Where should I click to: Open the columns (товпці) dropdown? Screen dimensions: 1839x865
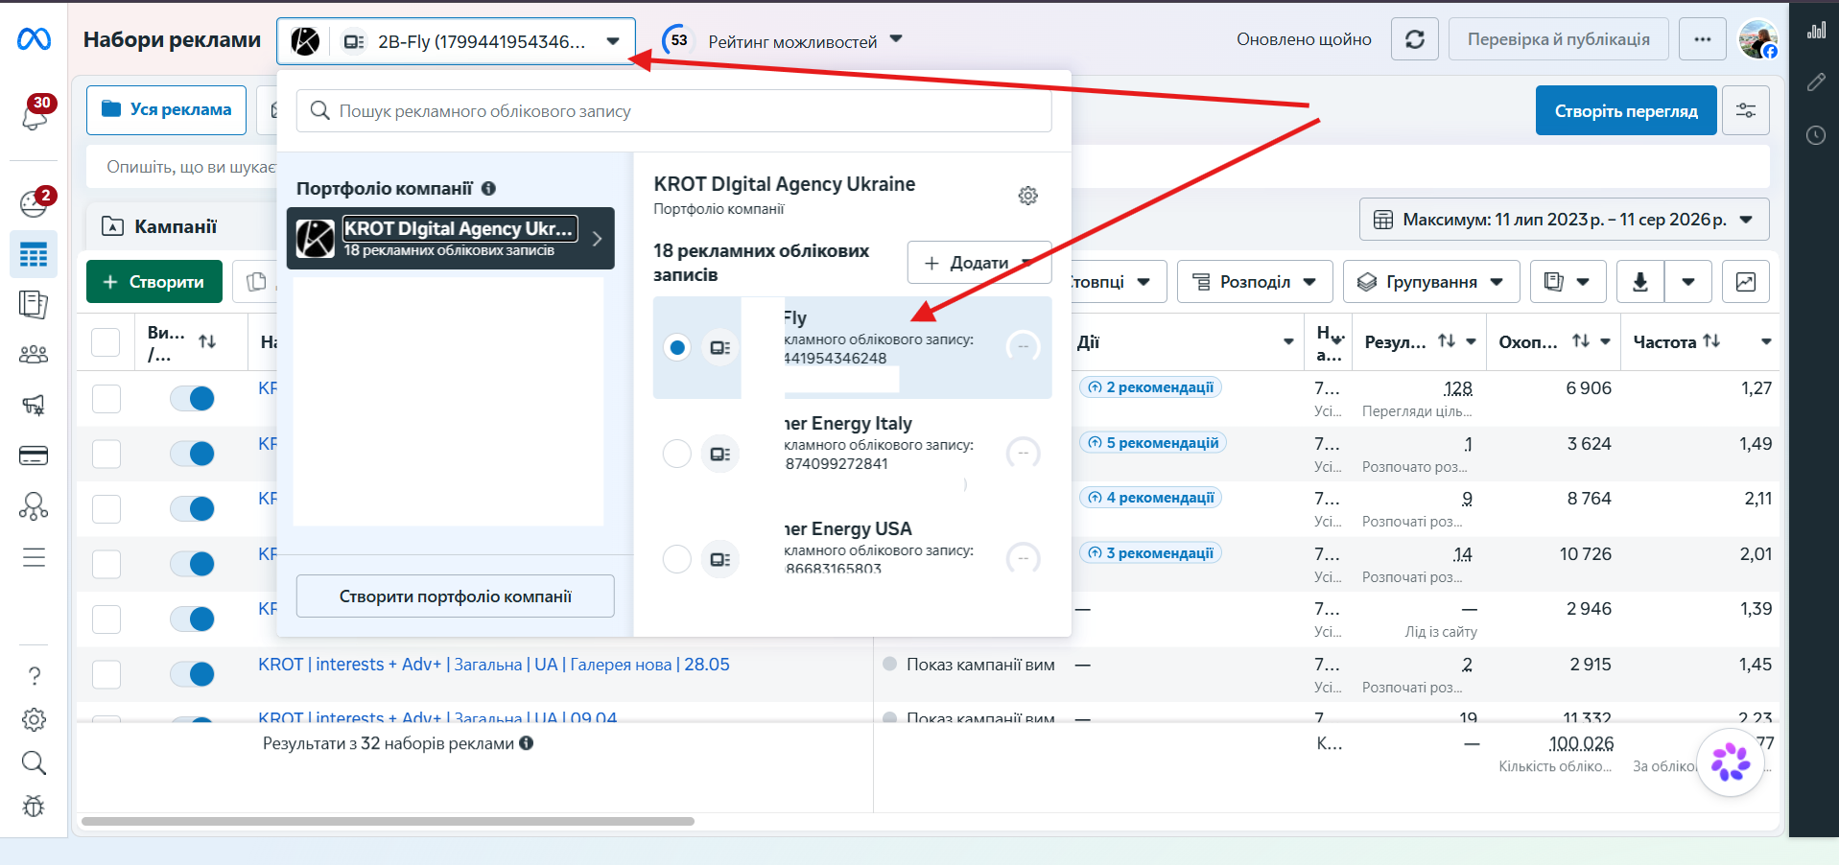point(1118,282)
